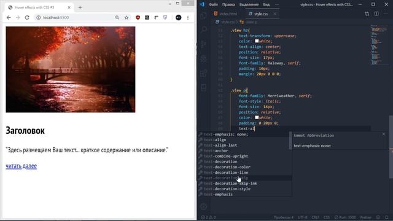Change CRLF line ending in status bar

(315, 217)
